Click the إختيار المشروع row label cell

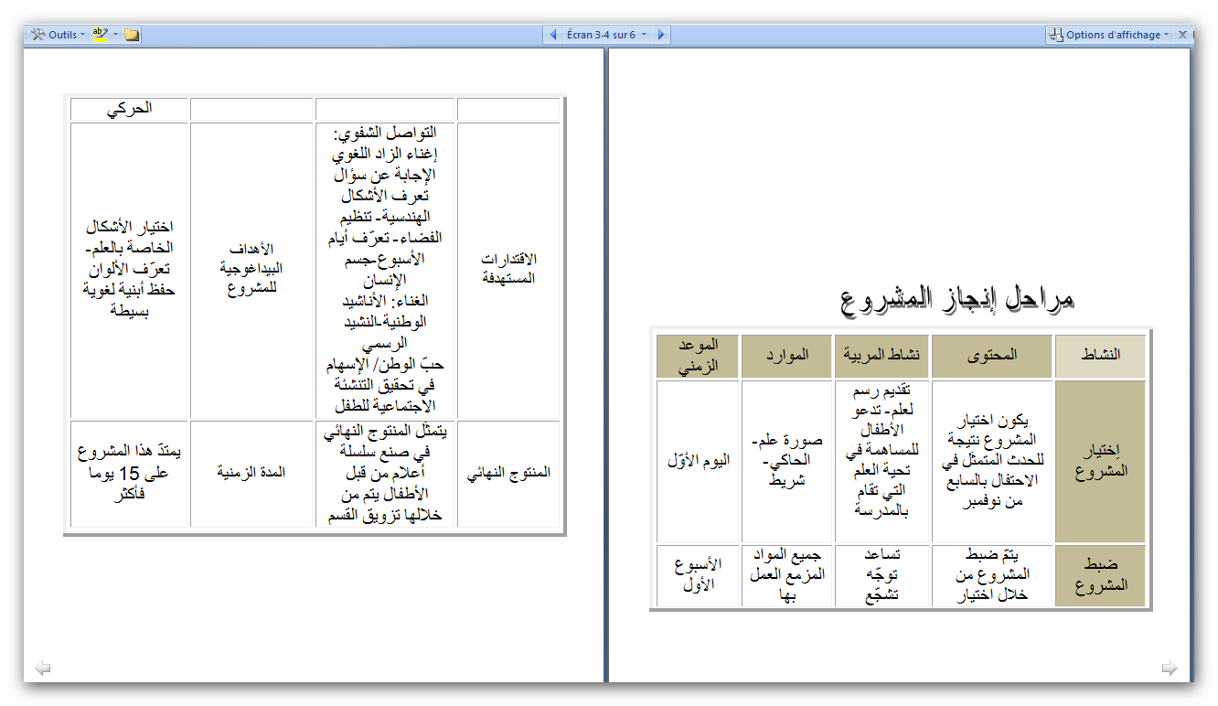pyautogui.click(x=1100, y=462)
